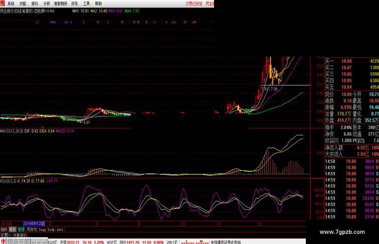
Task: Click the 总量 770.7万 quote field
Action: 338,114
